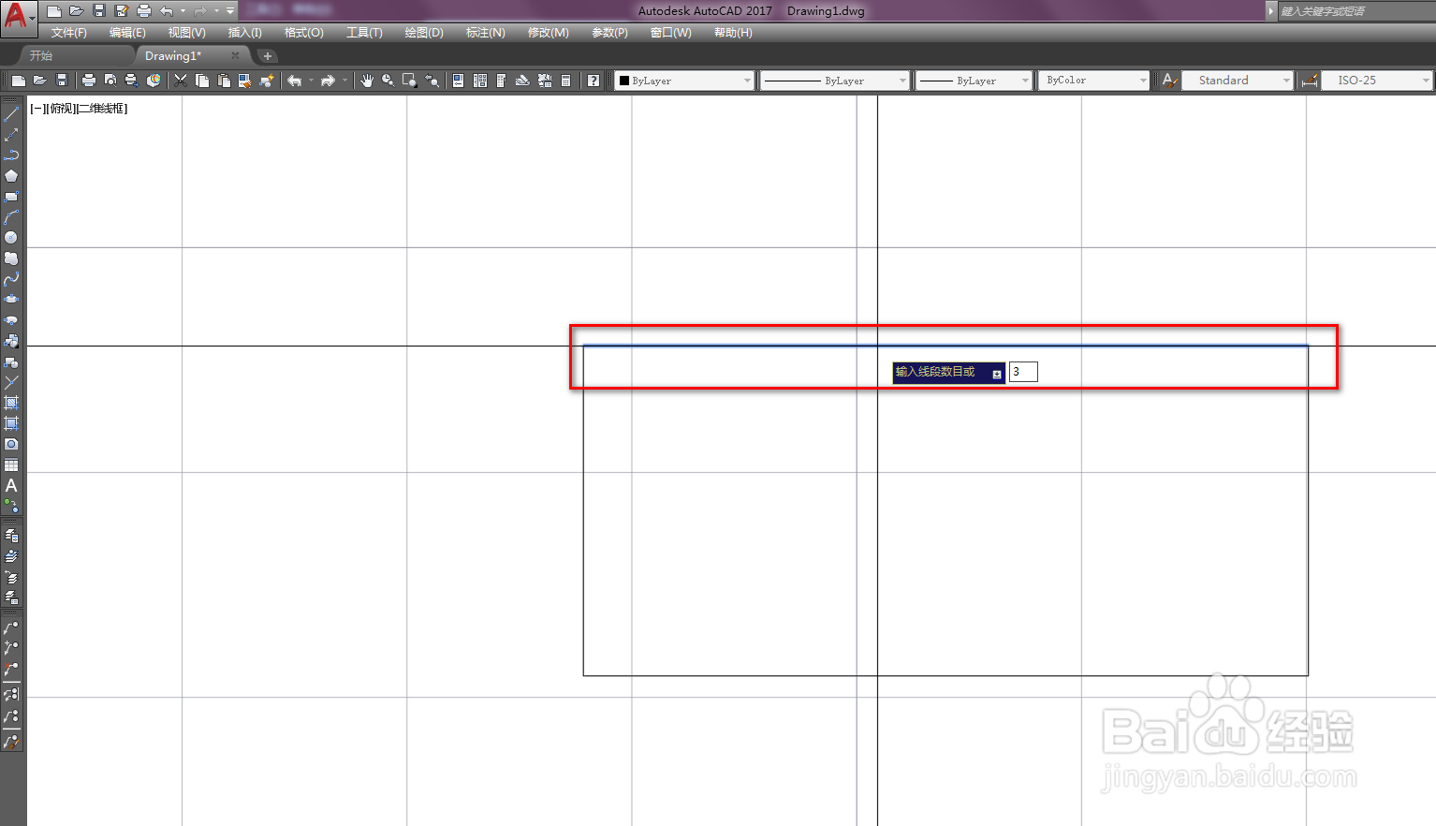Select the Spline tool
The width and height of the screenshot is (1436, 826).
pos(11,279)
